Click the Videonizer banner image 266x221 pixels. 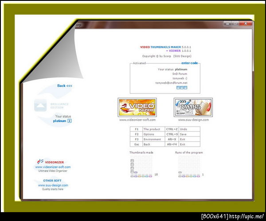click(x=137, y=107)
